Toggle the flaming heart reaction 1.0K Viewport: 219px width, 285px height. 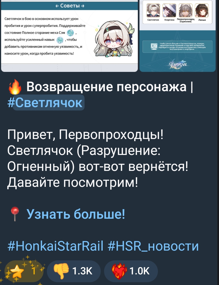click(131, 271)
